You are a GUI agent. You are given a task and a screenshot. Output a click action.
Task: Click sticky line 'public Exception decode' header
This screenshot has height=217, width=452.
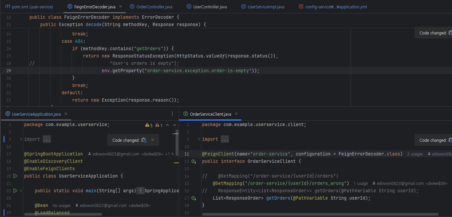[123, 24]
